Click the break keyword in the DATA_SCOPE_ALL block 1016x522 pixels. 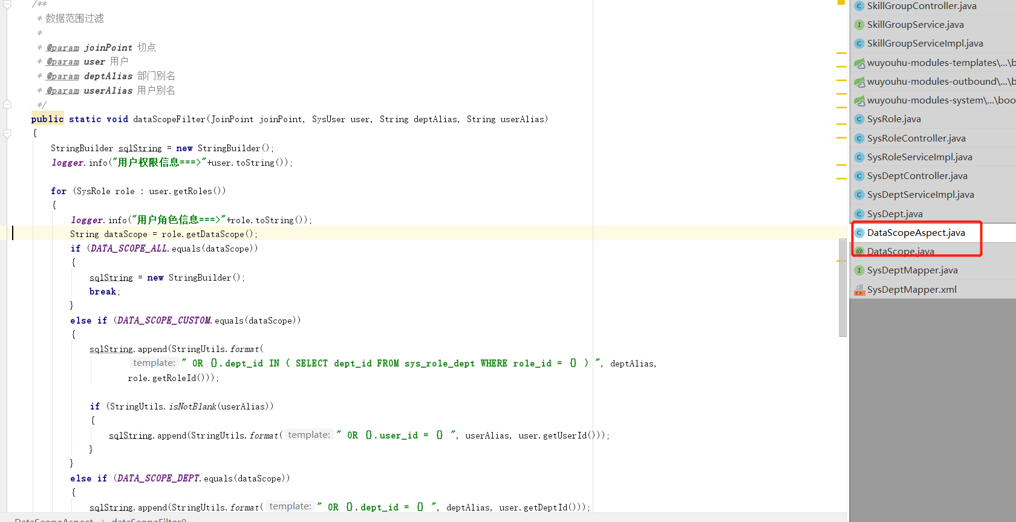103,292
